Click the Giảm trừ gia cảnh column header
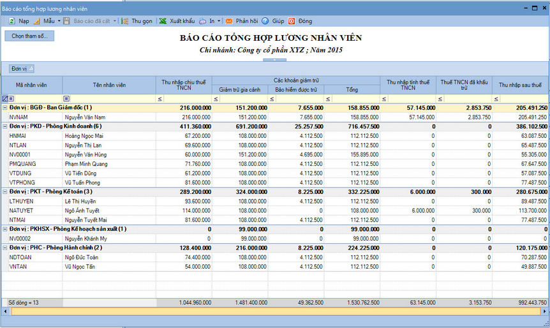The height and width of the screenshot is (328, 550). click(240, 89)
